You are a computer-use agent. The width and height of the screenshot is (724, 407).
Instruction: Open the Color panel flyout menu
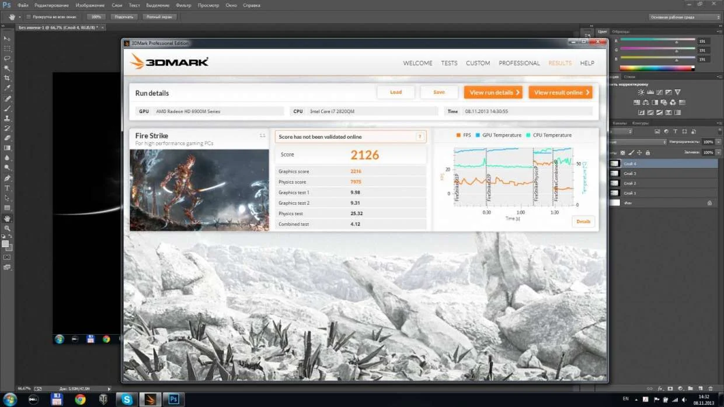pos(719,31)
